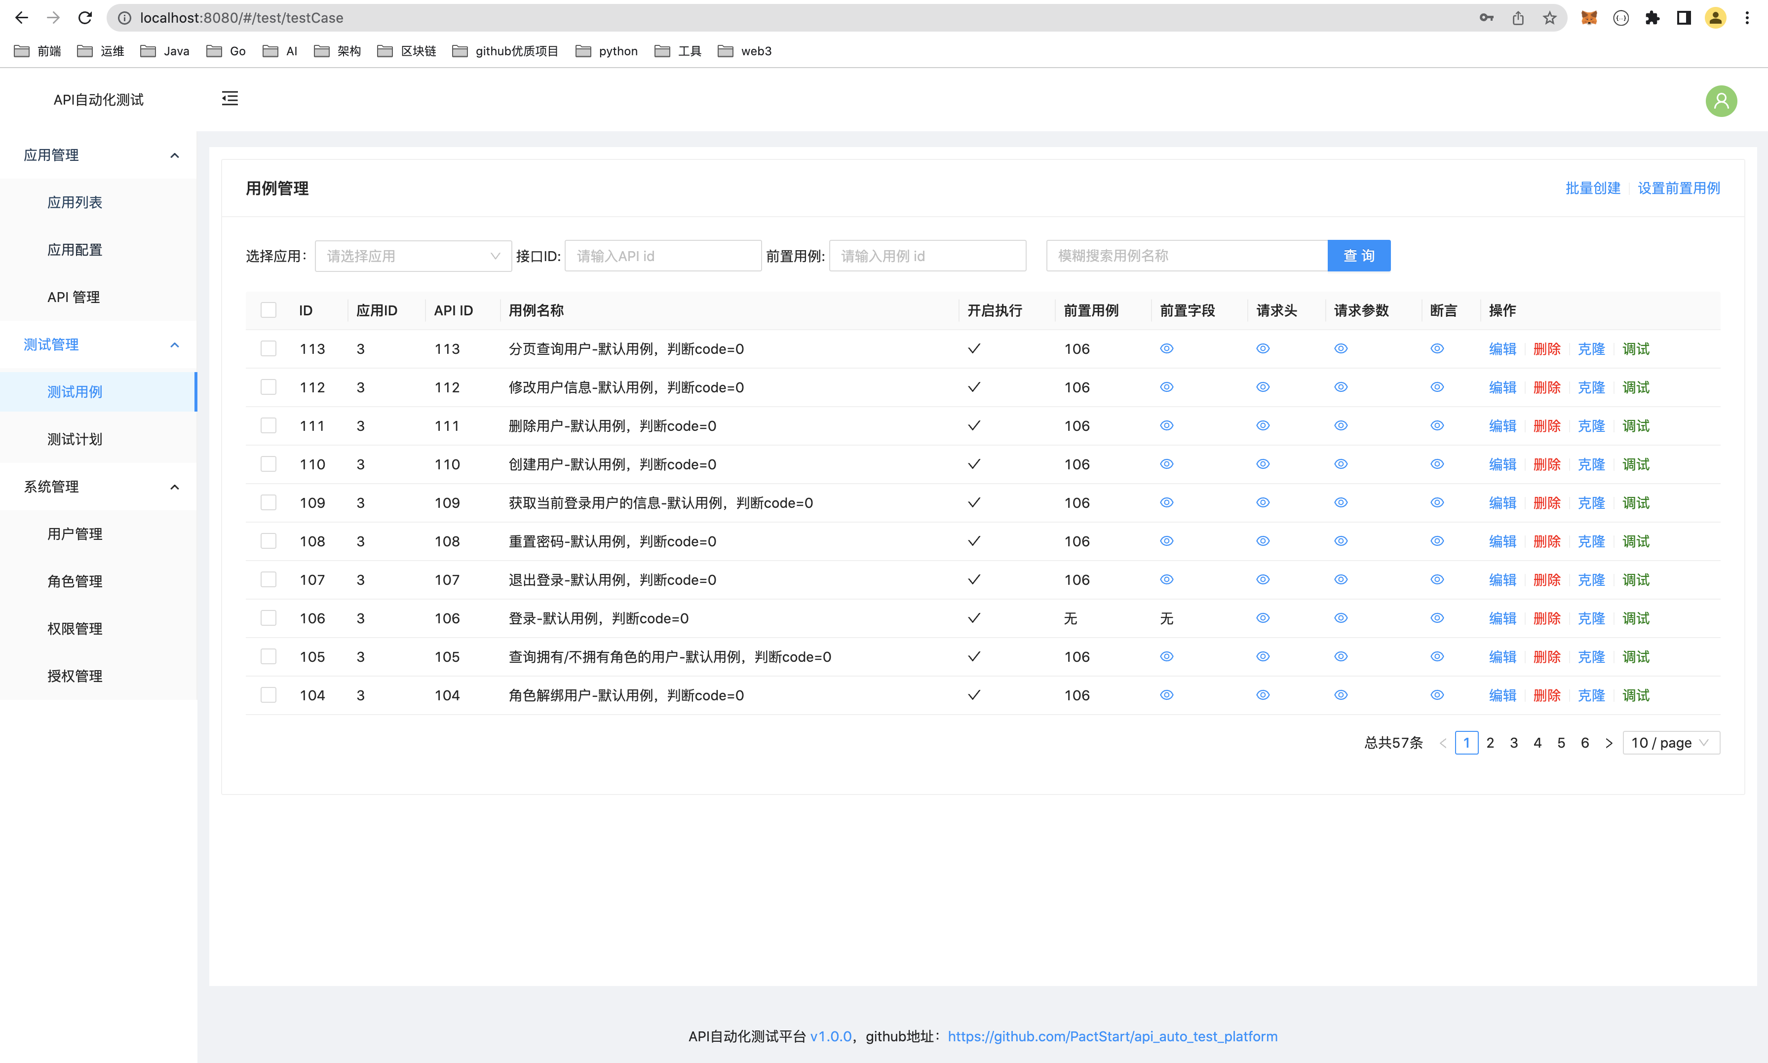Check the row checkbox for case 110

click(268, 464)
